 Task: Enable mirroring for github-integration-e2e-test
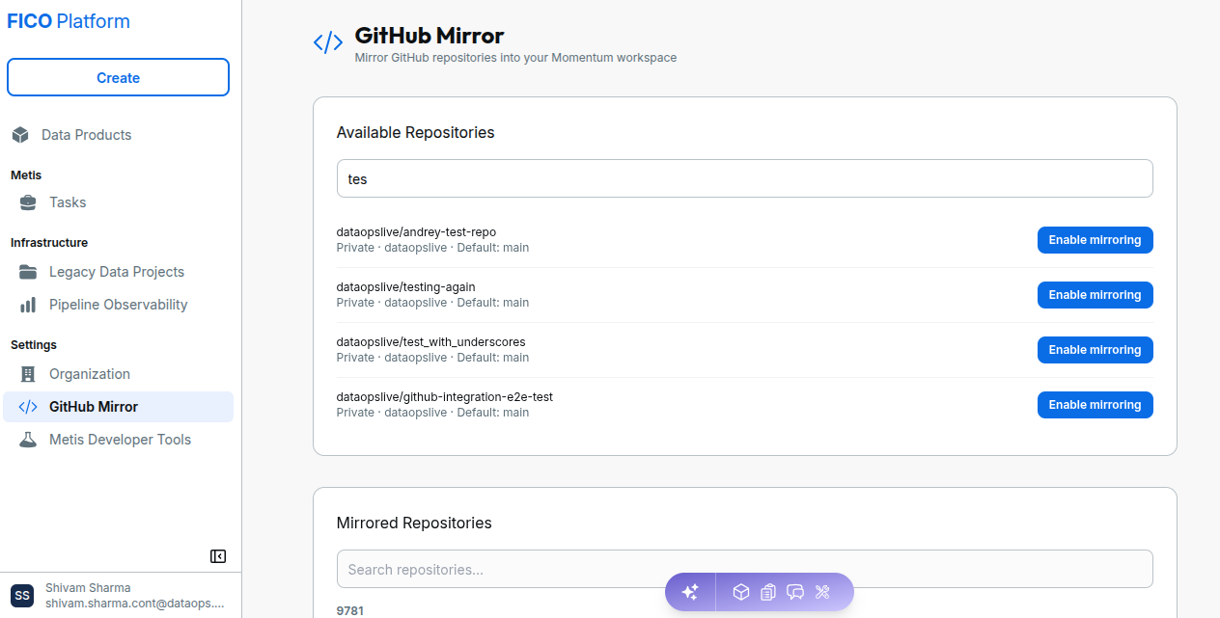(1095, 405)
